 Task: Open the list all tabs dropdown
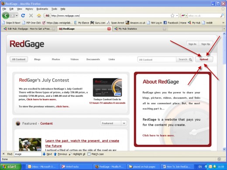pyautogui.click(x=224, y=29)
